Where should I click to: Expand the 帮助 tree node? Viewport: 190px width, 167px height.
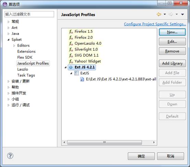pyautogui.click(x=8, y=87)
